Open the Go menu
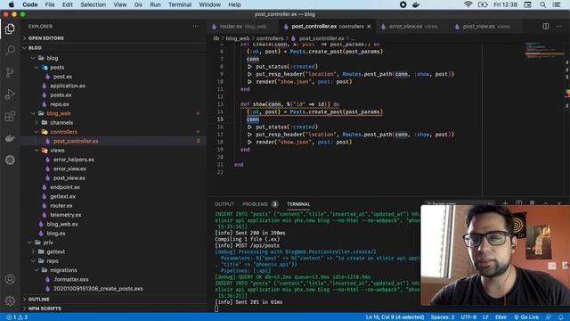This screenshot has height=321, width=570. 138,4
